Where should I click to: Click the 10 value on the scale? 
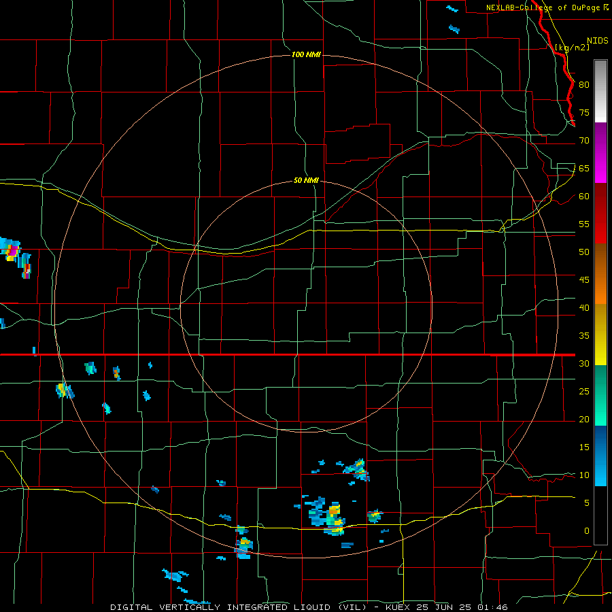tap(584, 475)
